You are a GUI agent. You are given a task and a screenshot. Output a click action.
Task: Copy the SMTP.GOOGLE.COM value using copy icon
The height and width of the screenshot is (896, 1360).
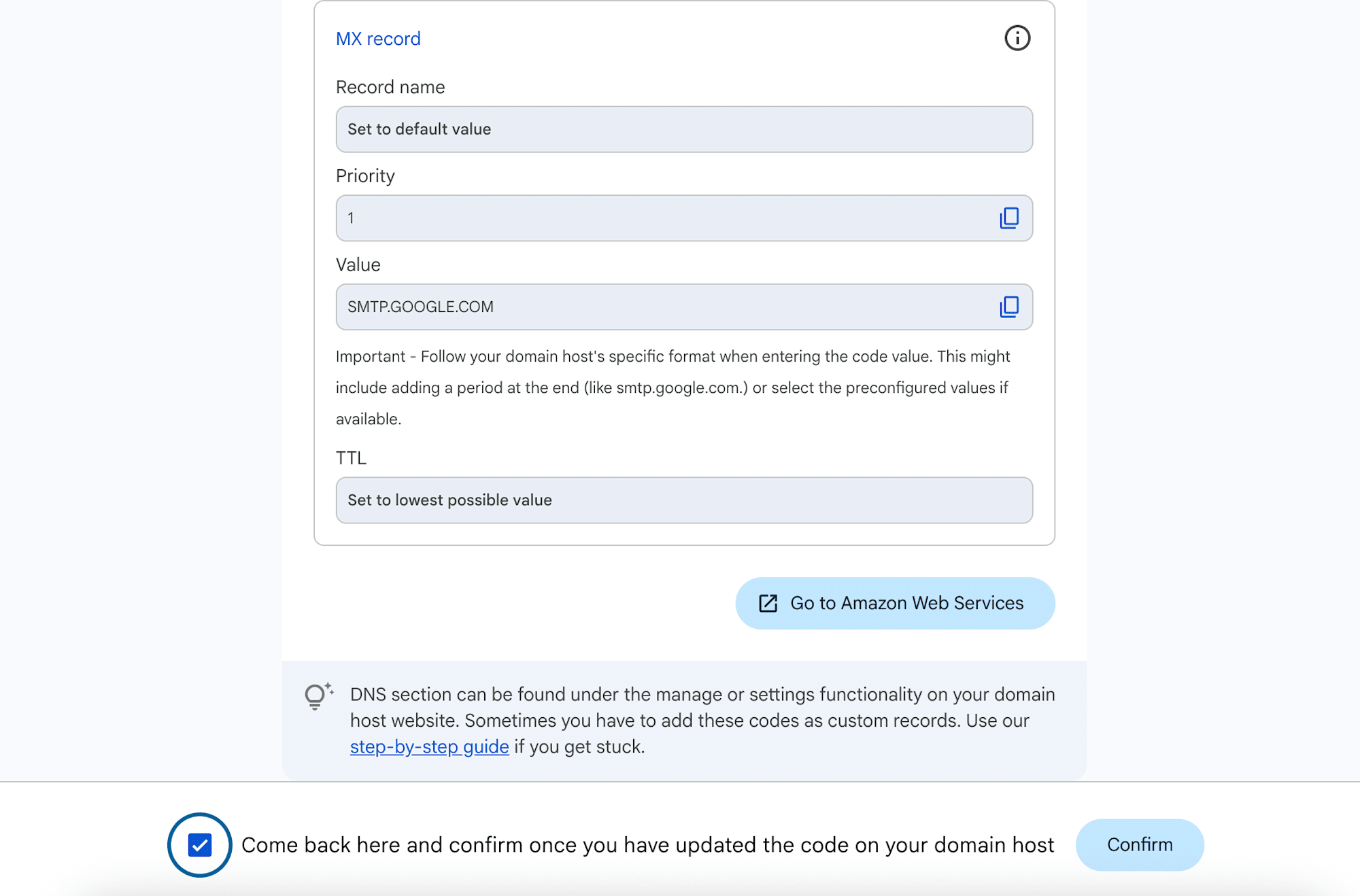pyautogui.click(x=1009, y=307)
